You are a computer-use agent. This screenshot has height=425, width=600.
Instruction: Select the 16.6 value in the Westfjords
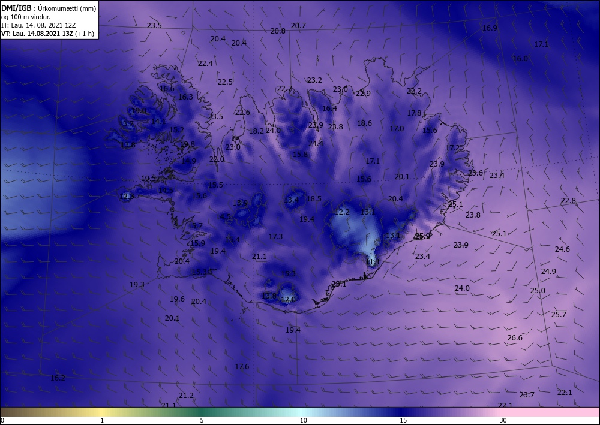(x=167, y=89)
